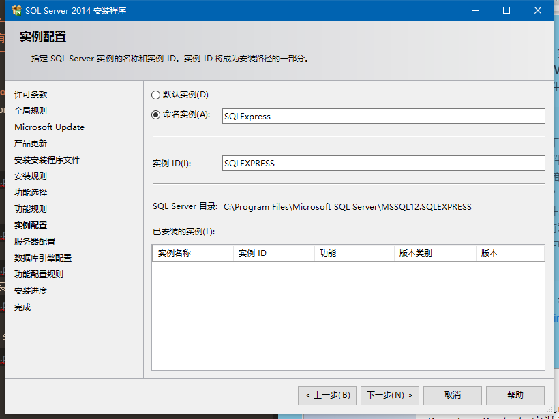Select the 完成 step in sidebar
559x419 pixels.
point(22,307)
